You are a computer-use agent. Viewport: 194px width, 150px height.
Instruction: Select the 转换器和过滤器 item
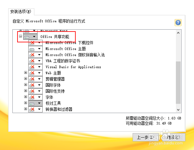click(x=59, y=109)
